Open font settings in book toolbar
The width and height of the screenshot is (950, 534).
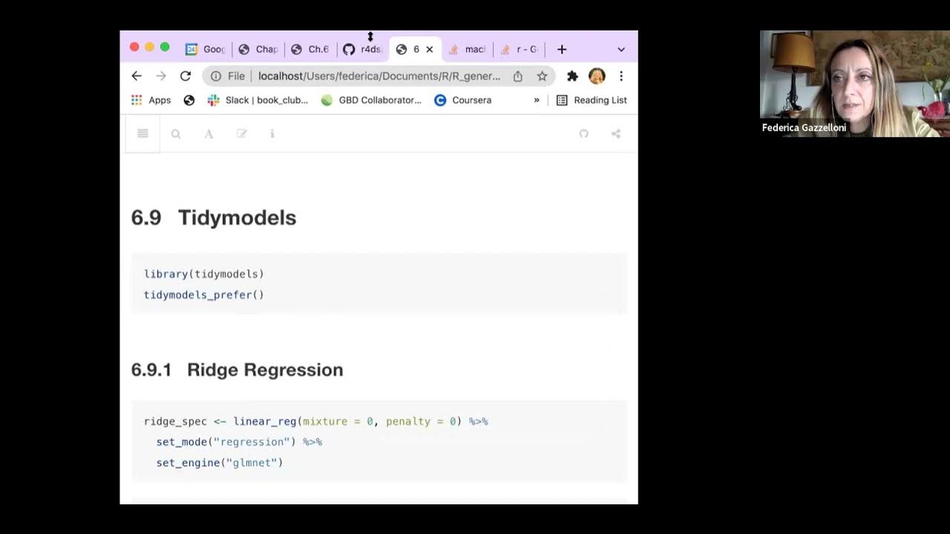click(209, 133)
